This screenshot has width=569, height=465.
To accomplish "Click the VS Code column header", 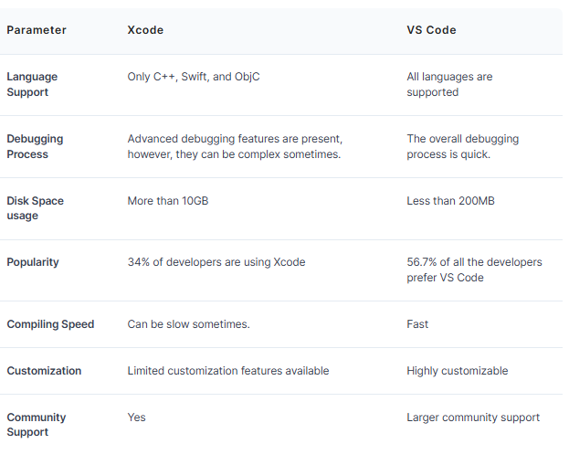I will coord(431,30).
